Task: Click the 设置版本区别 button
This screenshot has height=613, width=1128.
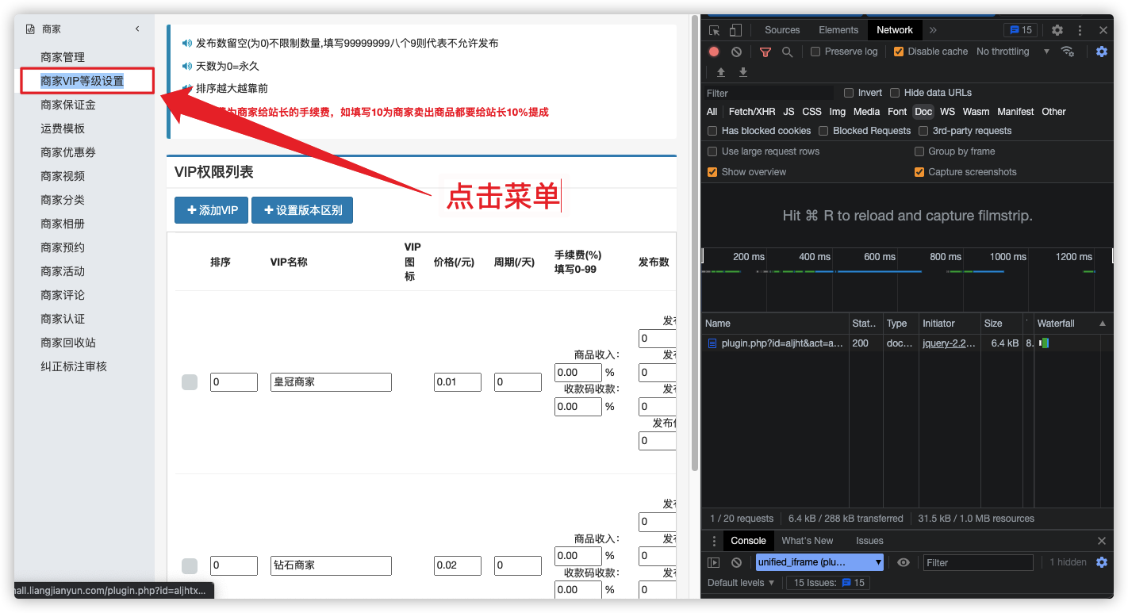Action: pyautogui.click(x=302, y=210)
